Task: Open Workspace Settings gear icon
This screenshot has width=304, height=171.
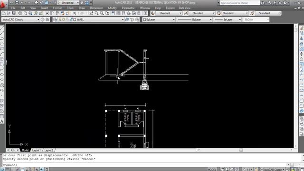Action: point(42,19)
